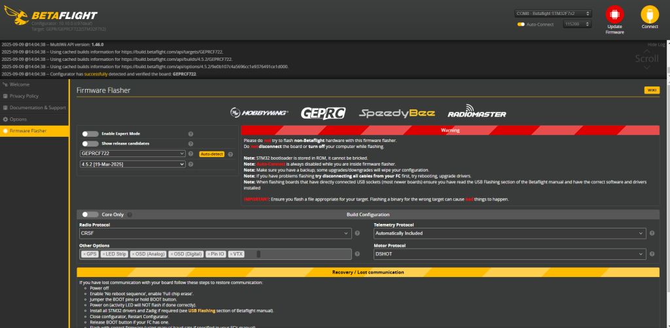Remove the OSD (Digital) option tag
The height and width of the screenshot is (328, 670).
tap(172, 254)
